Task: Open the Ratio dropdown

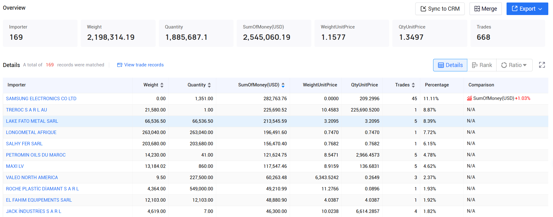Action: [514, 65]
